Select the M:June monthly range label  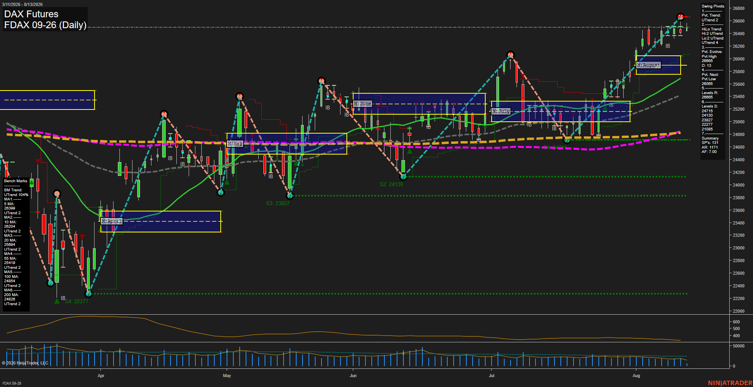[363, 104]
